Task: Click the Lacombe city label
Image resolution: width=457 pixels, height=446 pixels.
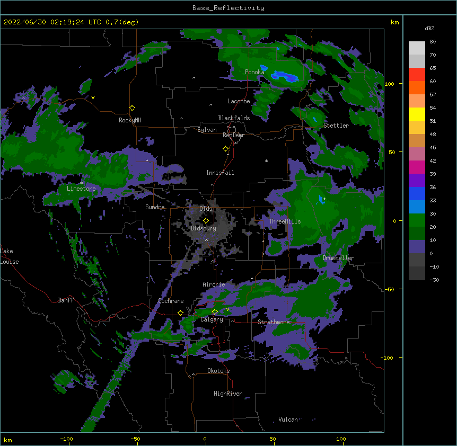Action: [x=239, y=101]
